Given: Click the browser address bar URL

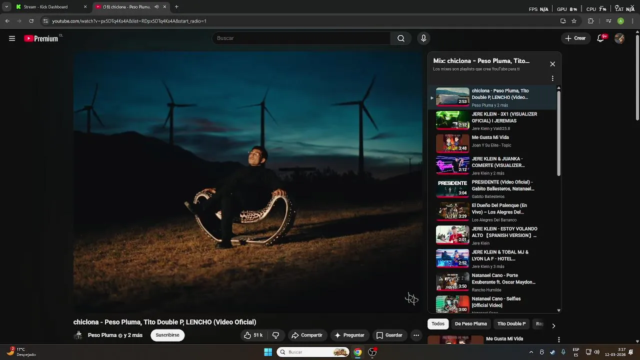Looking at the screenshot, I should coord(129,21).
